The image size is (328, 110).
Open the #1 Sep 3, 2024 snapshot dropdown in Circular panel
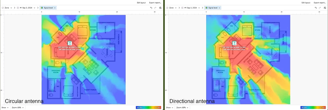pyautogui.click(x=26, y=8)
